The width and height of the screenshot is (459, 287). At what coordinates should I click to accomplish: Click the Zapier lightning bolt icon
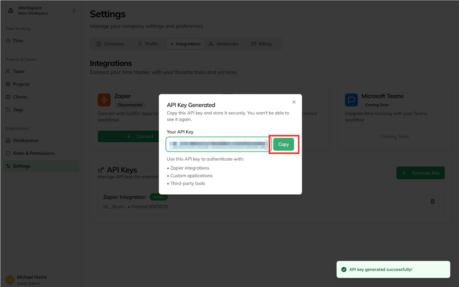104,100
